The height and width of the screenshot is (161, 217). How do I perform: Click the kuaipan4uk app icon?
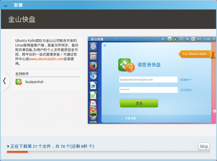pyautogui.click(x=19, y=82)
